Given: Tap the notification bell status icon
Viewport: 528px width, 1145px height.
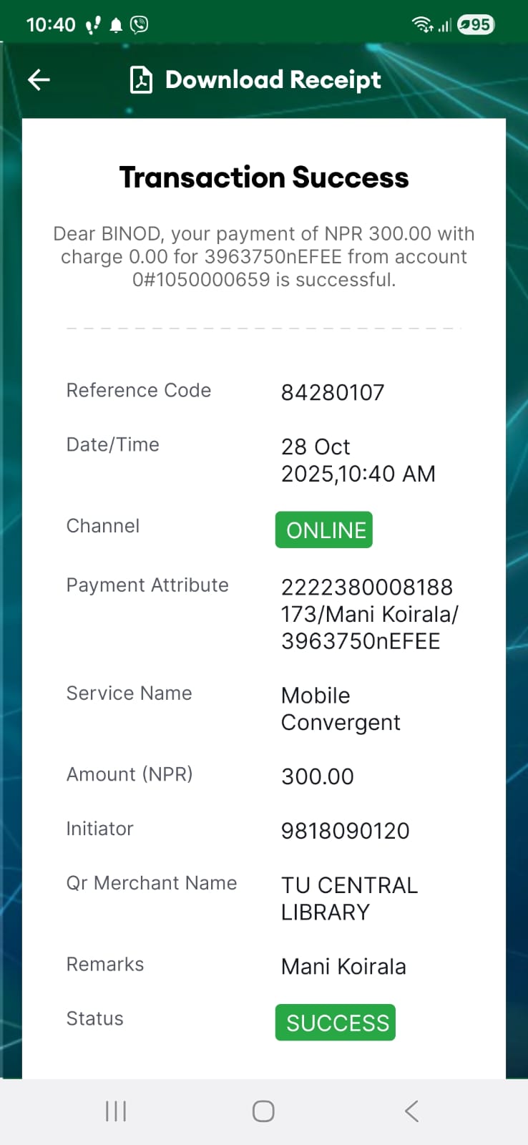Looking at the screenshot, I should pos(116,26).
